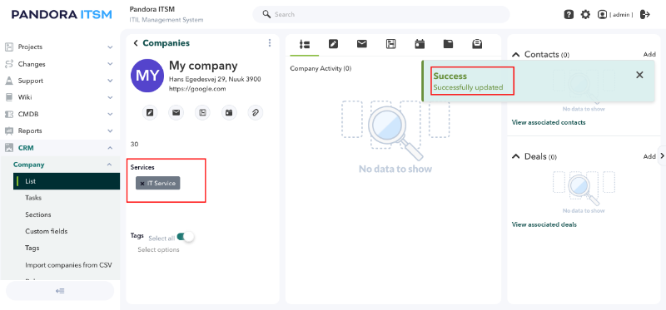Collapse the Company submenu chevron
The height and width of the screenshot is (310, 666).
(109, 165)
